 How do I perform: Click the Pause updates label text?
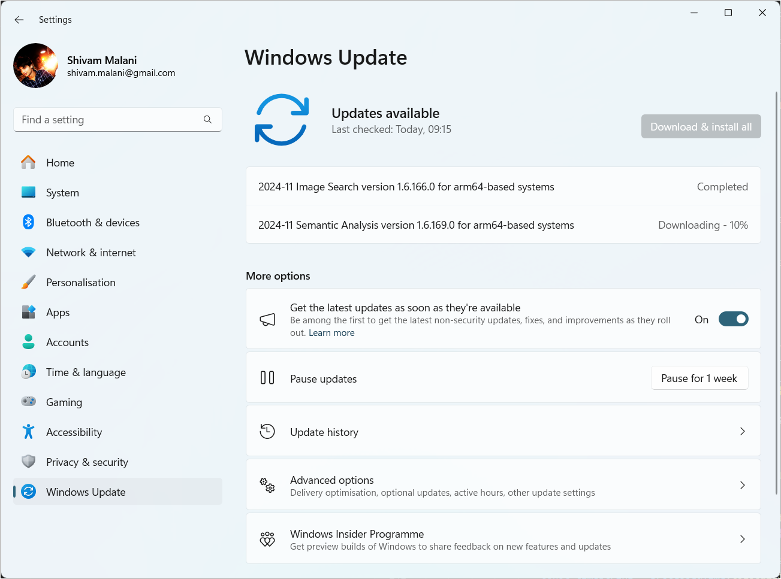324,379
